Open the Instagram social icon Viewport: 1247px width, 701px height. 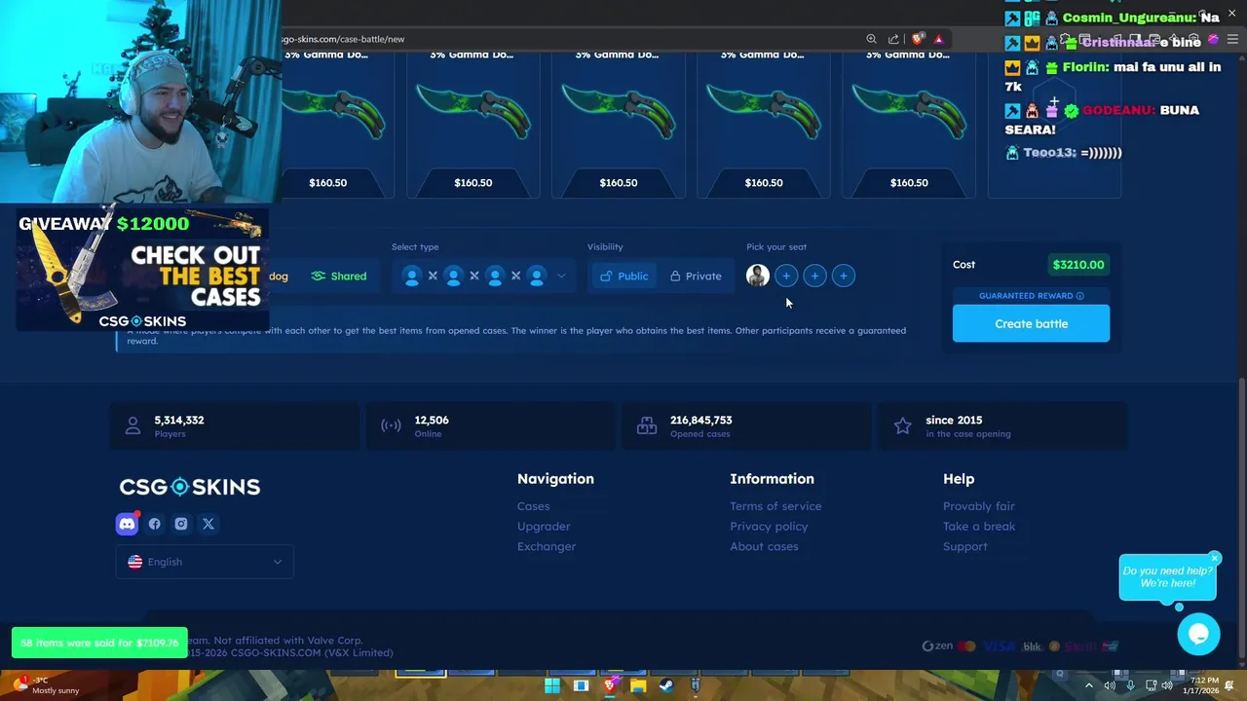[181, 524]
